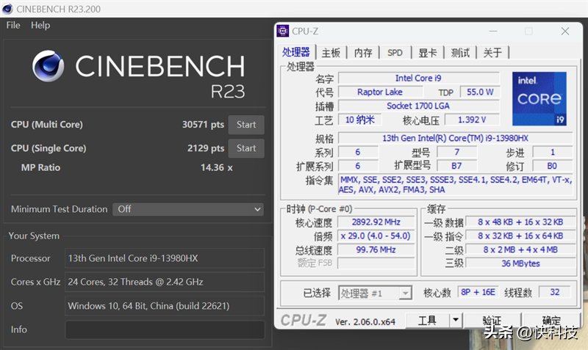This screenshot has width=588, height=350.
Task: Click the Cinebench R23 sphere logo
Action: click(x=48, y=66)
